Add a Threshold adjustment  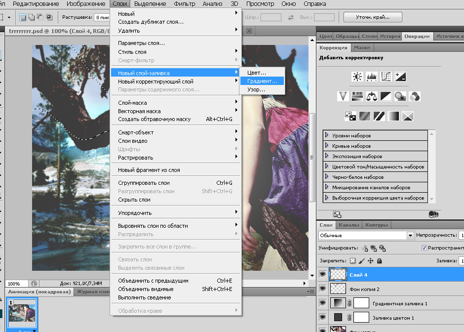pos(379,116)
